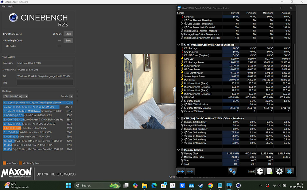Expand Core C1 Residency row
The height and width of the screenshot is (190, 307).
(182, 136)
